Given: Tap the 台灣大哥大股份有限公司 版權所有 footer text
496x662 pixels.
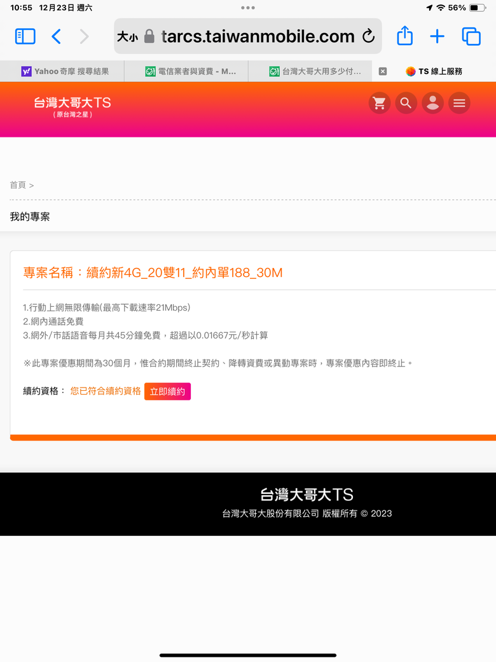Looking at the screenshot, I should 307,514.
